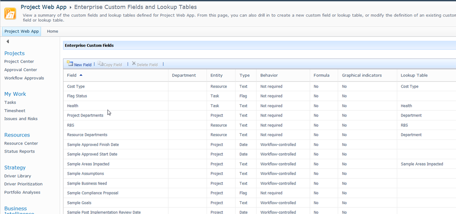Viewport: 456px width, 214px height.
Task: Go to Approval Center link
Action: coord(20,70)
